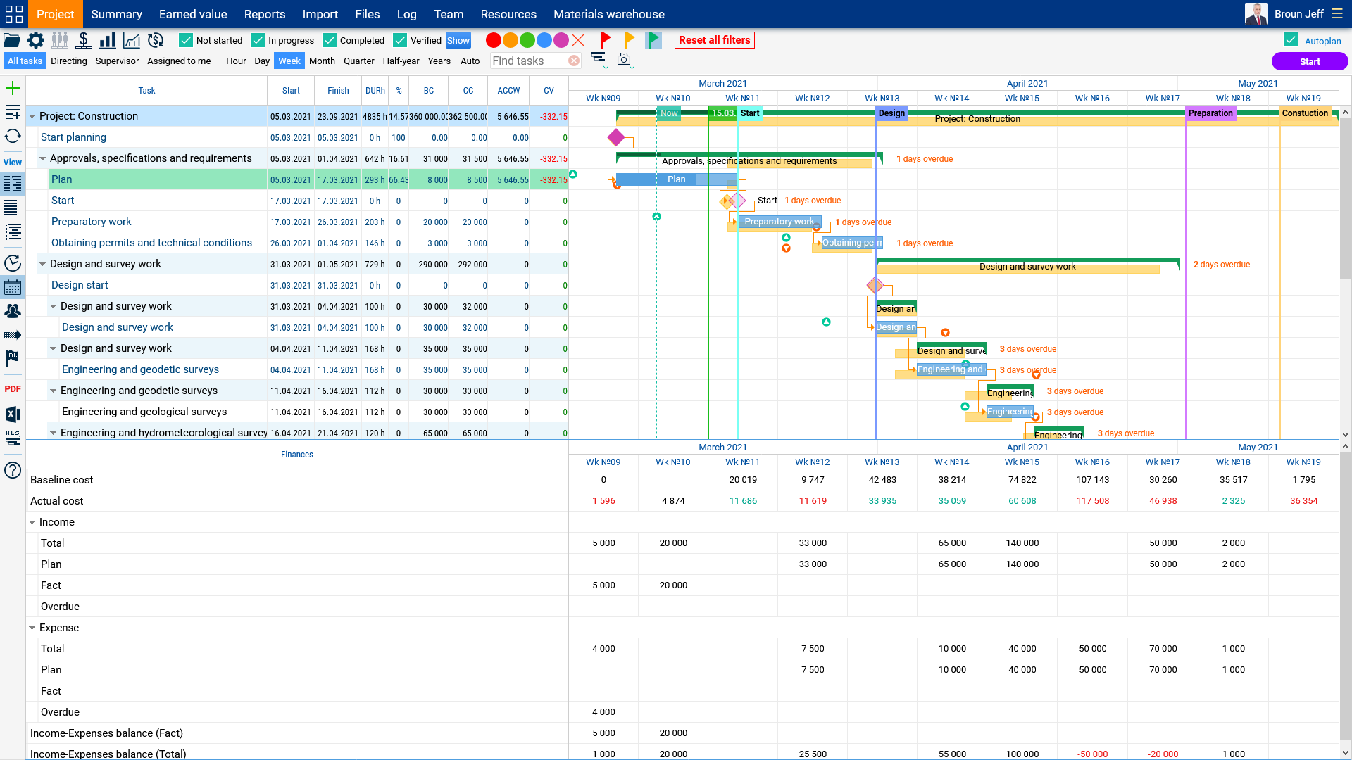Click Reset all filters button

(x=715, y=40)
